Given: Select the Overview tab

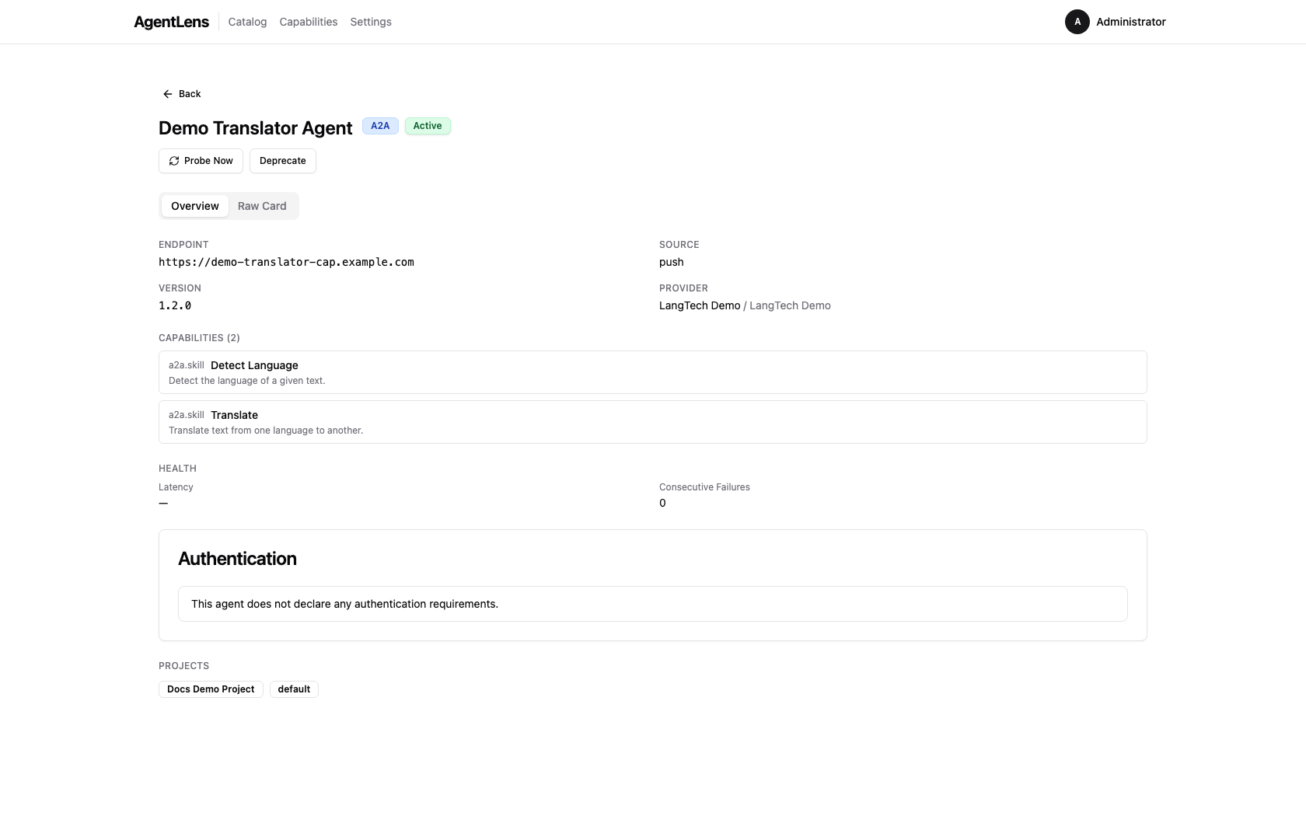Looking at the screenshot, I should tap(194, 206).
